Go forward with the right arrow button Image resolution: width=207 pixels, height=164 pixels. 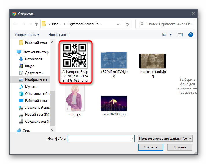click(24, 24)
